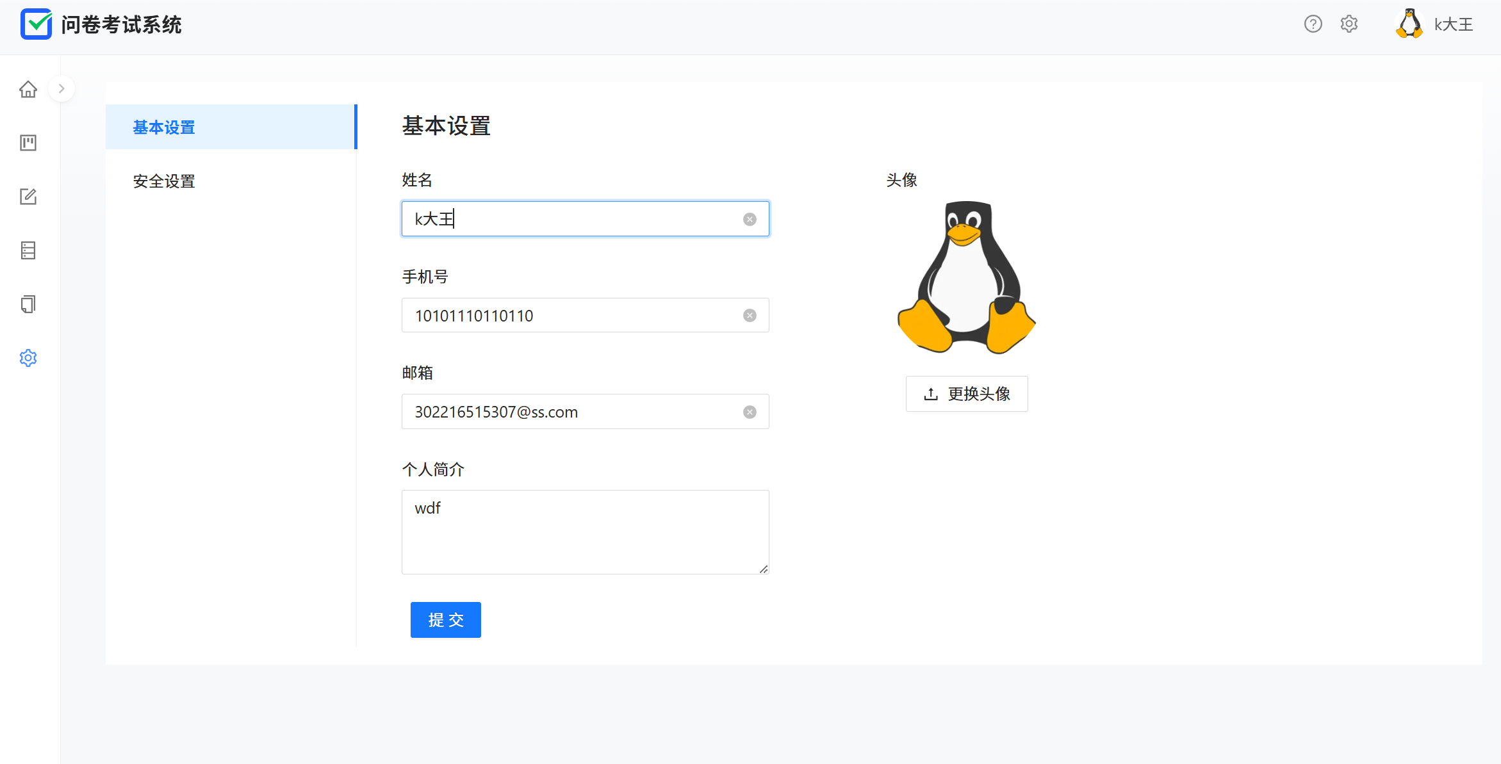Switch to 基本设置 tab
This screenshot has height=764, width=1501.
click(164, 127)
